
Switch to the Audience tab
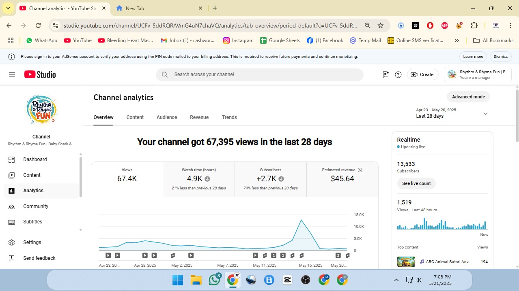point(167,117)
